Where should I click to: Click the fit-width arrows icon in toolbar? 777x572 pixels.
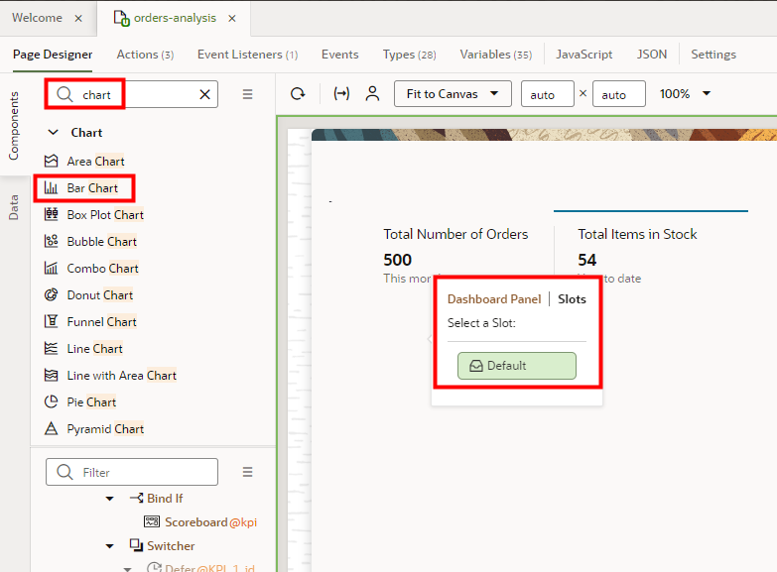point(341,93)
